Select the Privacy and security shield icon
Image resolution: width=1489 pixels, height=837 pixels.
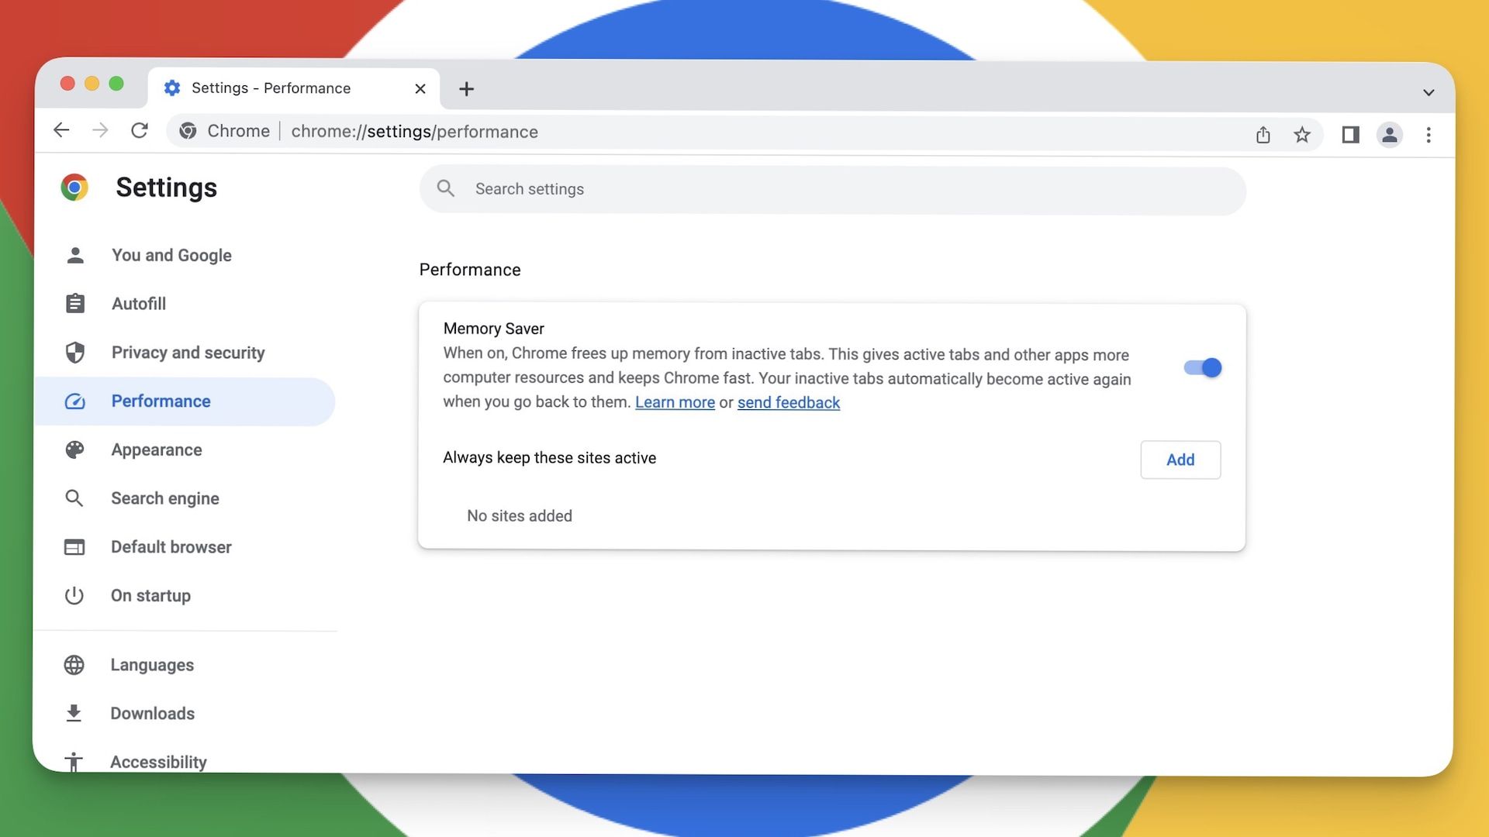(x=74, y=353)
